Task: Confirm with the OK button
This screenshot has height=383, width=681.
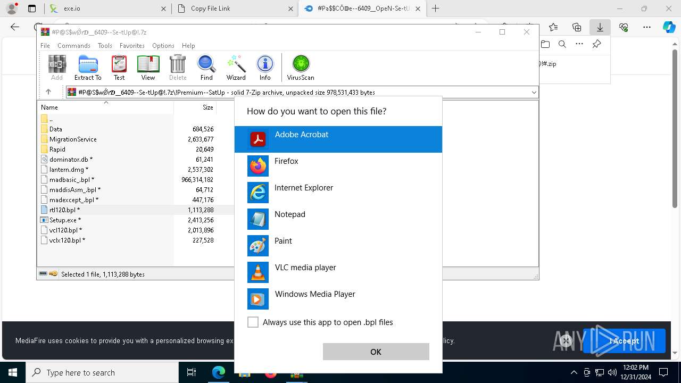Action: [376, 352]
